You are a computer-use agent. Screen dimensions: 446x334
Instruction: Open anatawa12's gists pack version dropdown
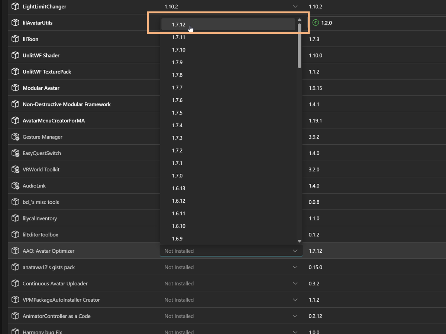(231, 267)
